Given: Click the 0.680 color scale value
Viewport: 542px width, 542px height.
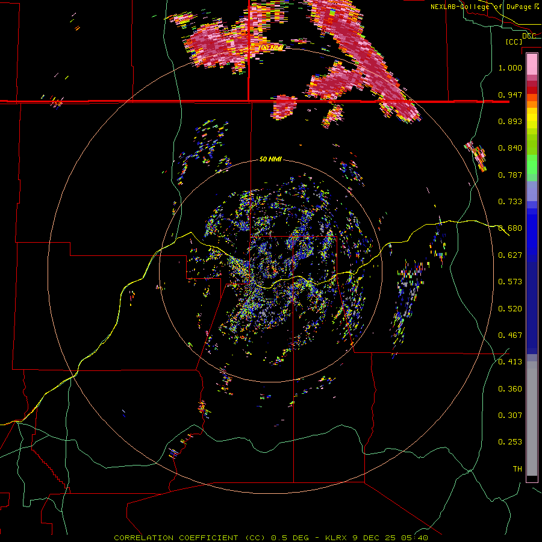Looking at the screenshot, I should pos(510,228).
